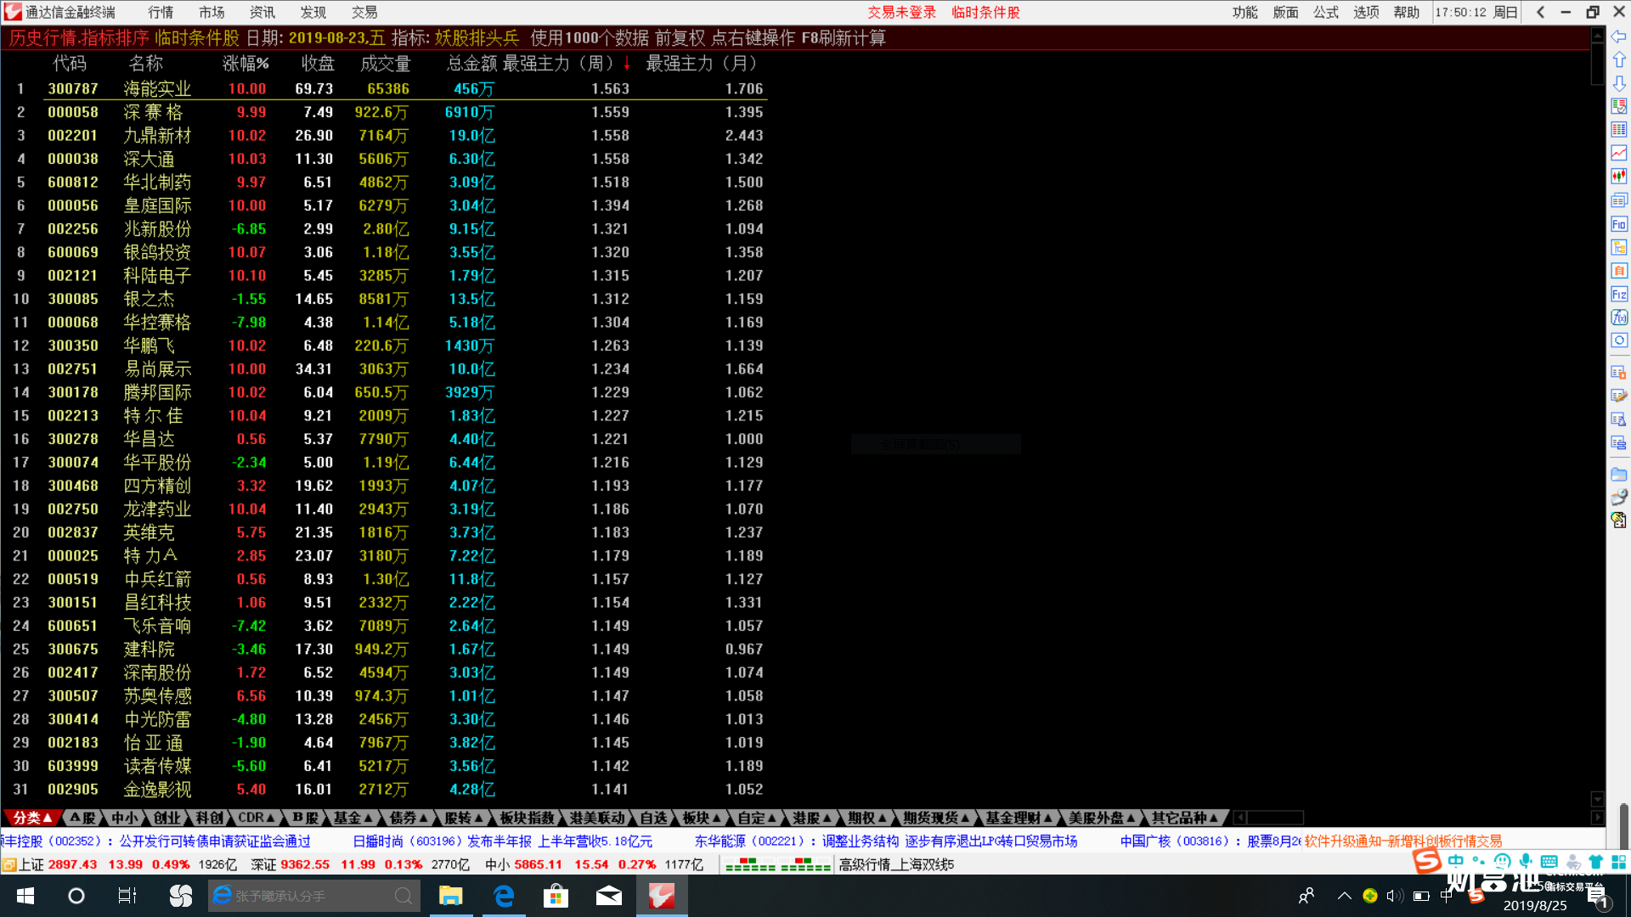Open the 行情 menu

160,13
